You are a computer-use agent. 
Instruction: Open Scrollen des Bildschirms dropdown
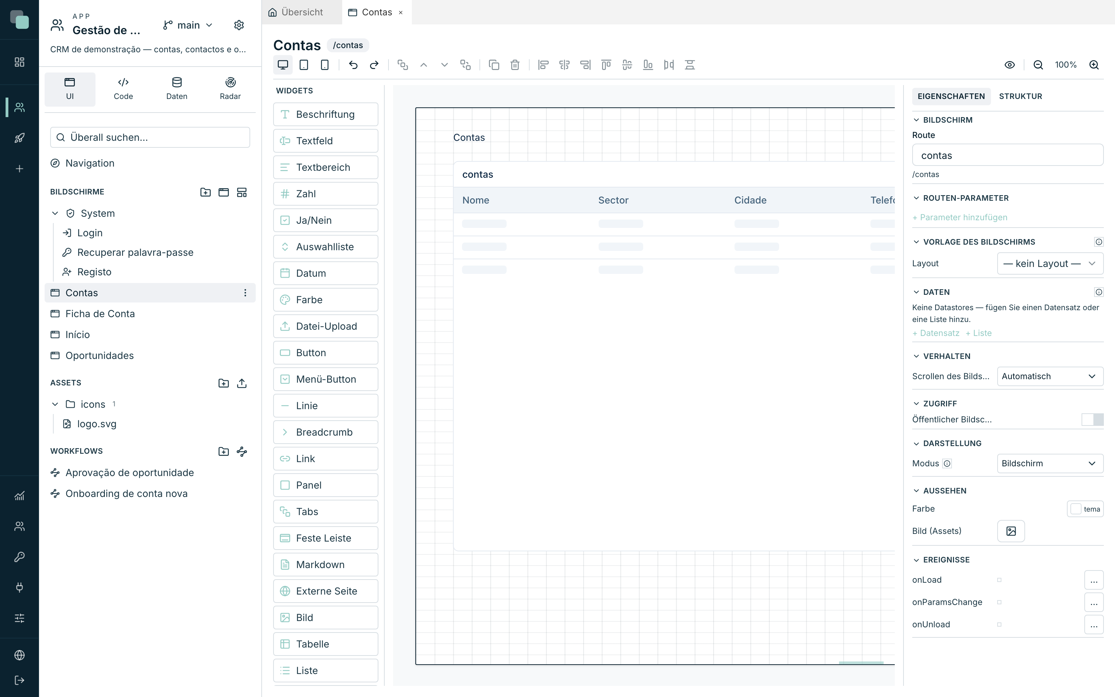[1050, 377]
